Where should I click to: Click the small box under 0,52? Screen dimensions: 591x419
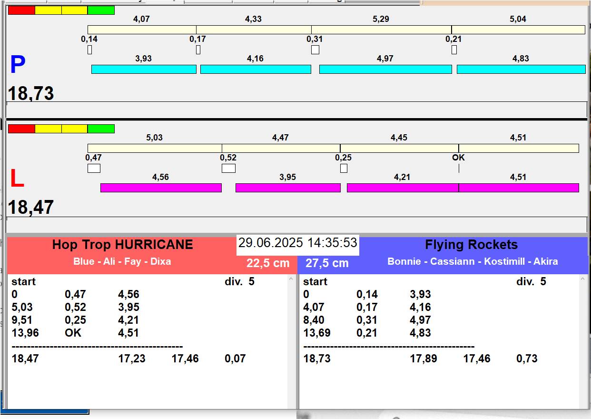228,168
